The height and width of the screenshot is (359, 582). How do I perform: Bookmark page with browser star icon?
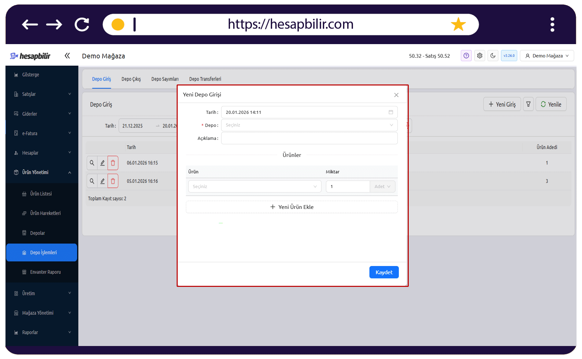coord(458,24)
